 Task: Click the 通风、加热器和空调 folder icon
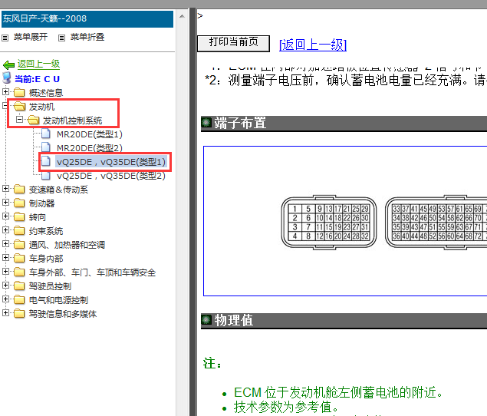[x=19, y=244]
